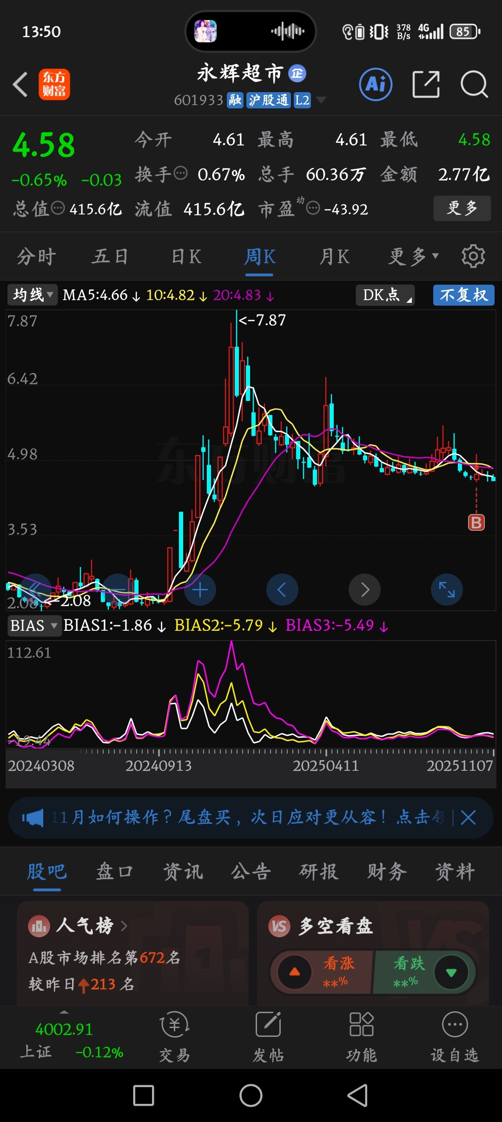Tap the announcement megaphone icon
Viewport: 502px width, 1122px height.
tap(33, 817)
